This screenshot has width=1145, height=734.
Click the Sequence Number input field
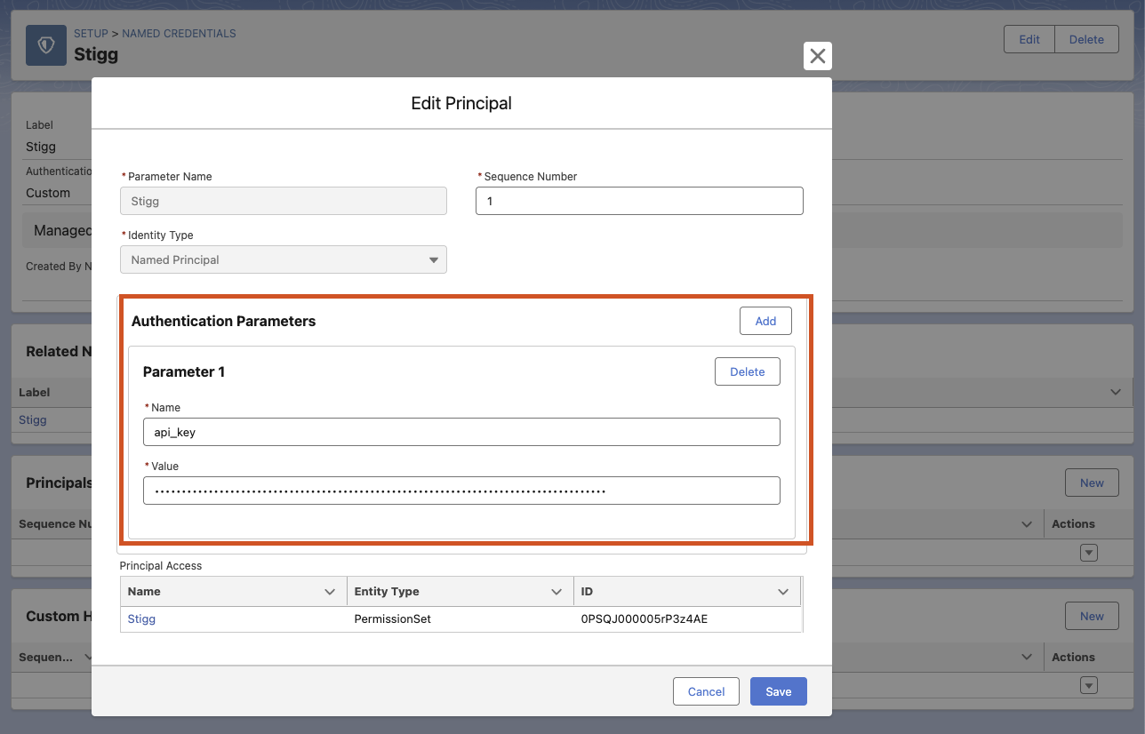[639, 201]
